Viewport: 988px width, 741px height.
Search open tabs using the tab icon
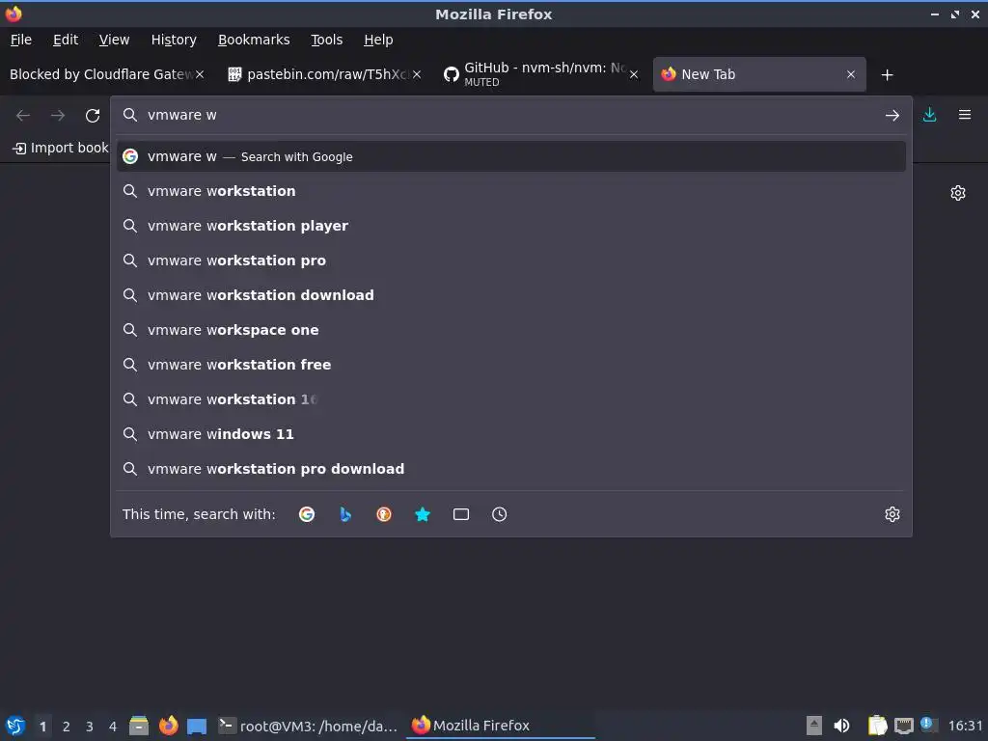click(x=461, y=514)
